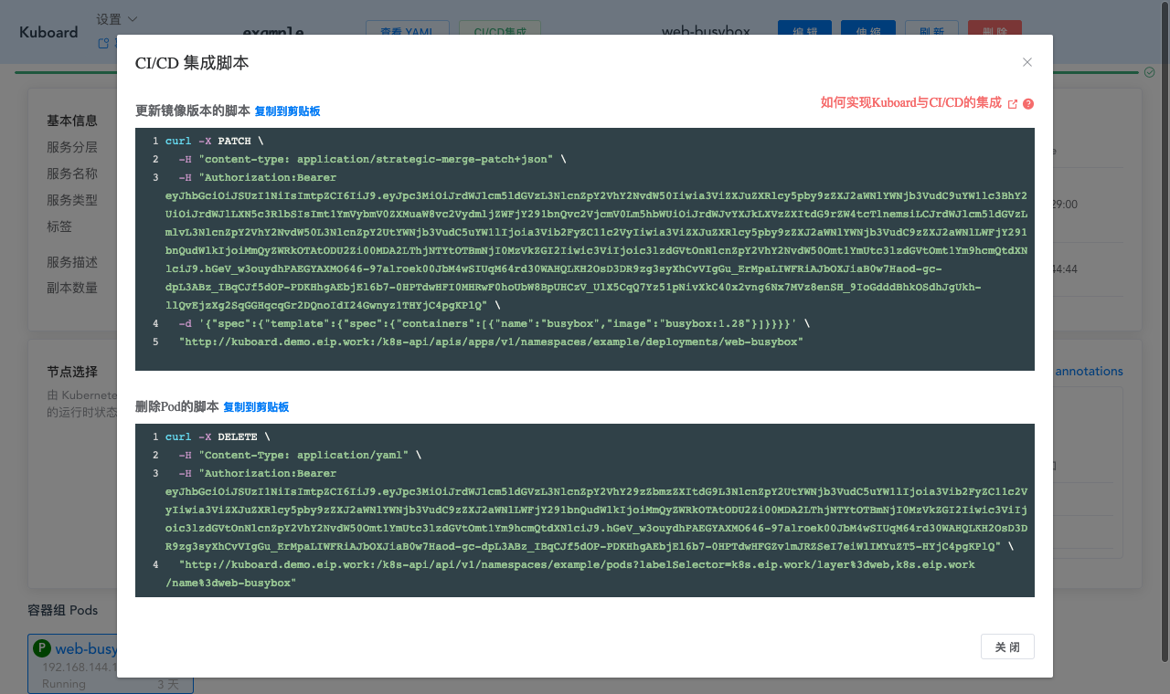Click the 刷新 refresh button
The image size is (1170, 694).
tap(931, 31)
